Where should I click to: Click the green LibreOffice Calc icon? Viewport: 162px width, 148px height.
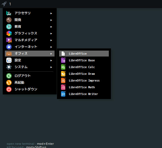pos(63,67)
